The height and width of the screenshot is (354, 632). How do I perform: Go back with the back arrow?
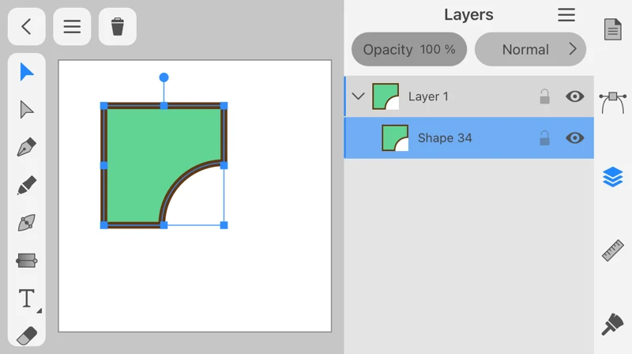click(27, 27)
